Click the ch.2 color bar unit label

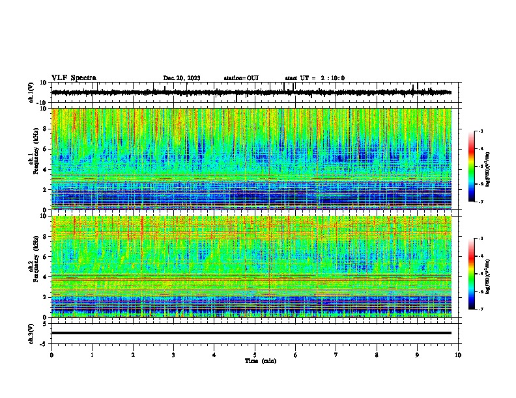click(487, 277)
